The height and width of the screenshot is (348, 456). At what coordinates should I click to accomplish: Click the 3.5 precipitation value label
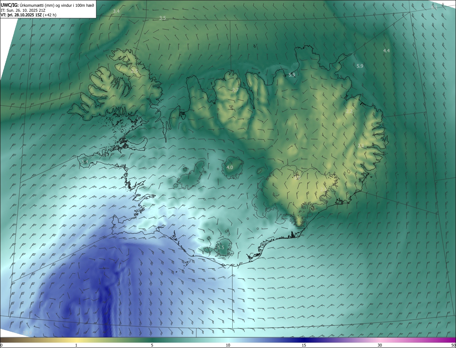tap(162, 18)
